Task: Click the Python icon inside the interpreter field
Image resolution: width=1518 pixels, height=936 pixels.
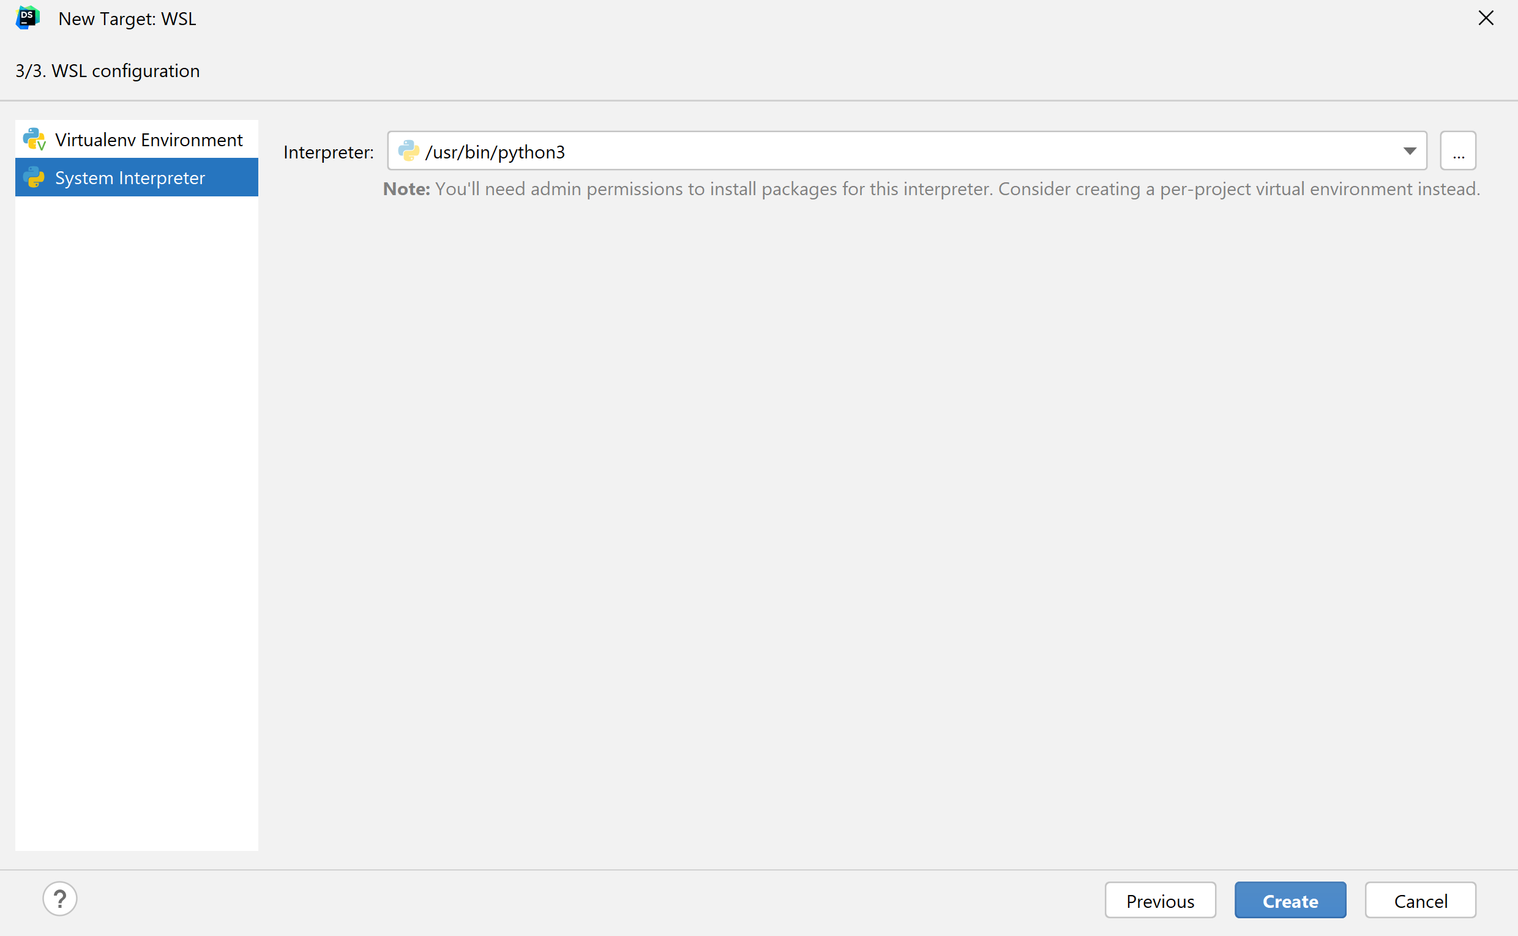Action: 409,150
